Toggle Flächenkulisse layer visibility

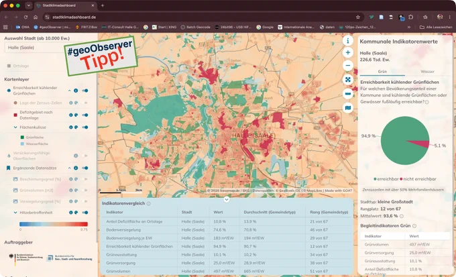(85, 127)
